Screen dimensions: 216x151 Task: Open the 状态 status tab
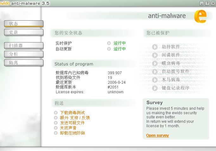click(24, 23)
